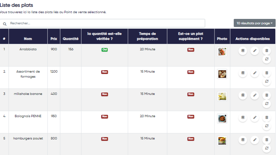Open book icon for milkshake banane

tap(243, 95)
